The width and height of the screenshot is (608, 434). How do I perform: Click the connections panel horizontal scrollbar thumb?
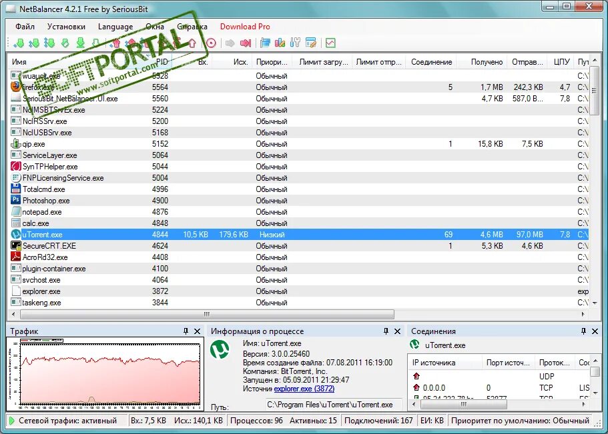pyautogui.click(x=464, y=404)
